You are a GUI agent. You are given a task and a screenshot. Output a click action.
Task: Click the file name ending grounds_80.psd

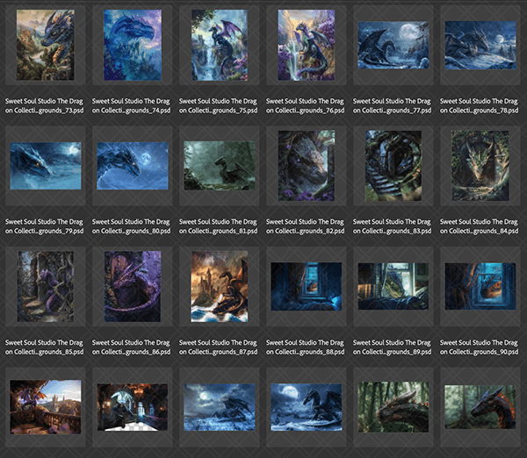(x=131, y=226)
